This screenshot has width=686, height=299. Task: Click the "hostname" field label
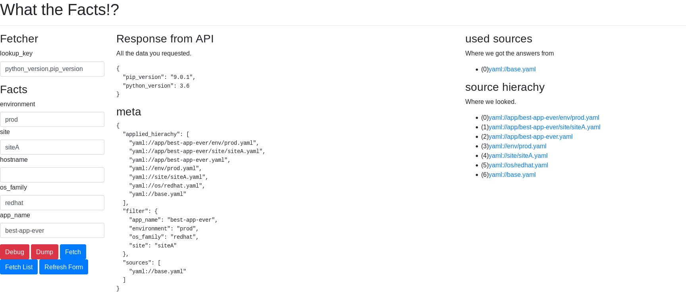14,159
